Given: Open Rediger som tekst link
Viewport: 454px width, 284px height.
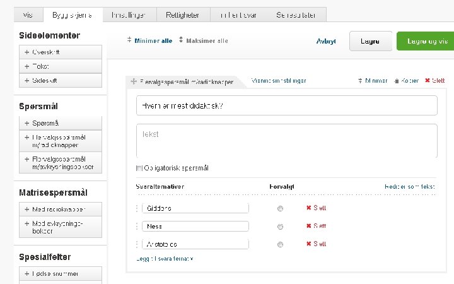Looking at the screenshot, I should (x=409, y=187).
